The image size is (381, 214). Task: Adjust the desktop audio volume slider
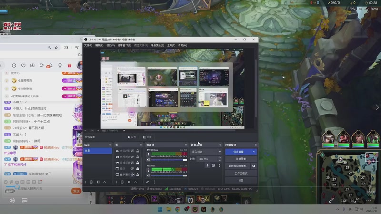pos(170,175)
